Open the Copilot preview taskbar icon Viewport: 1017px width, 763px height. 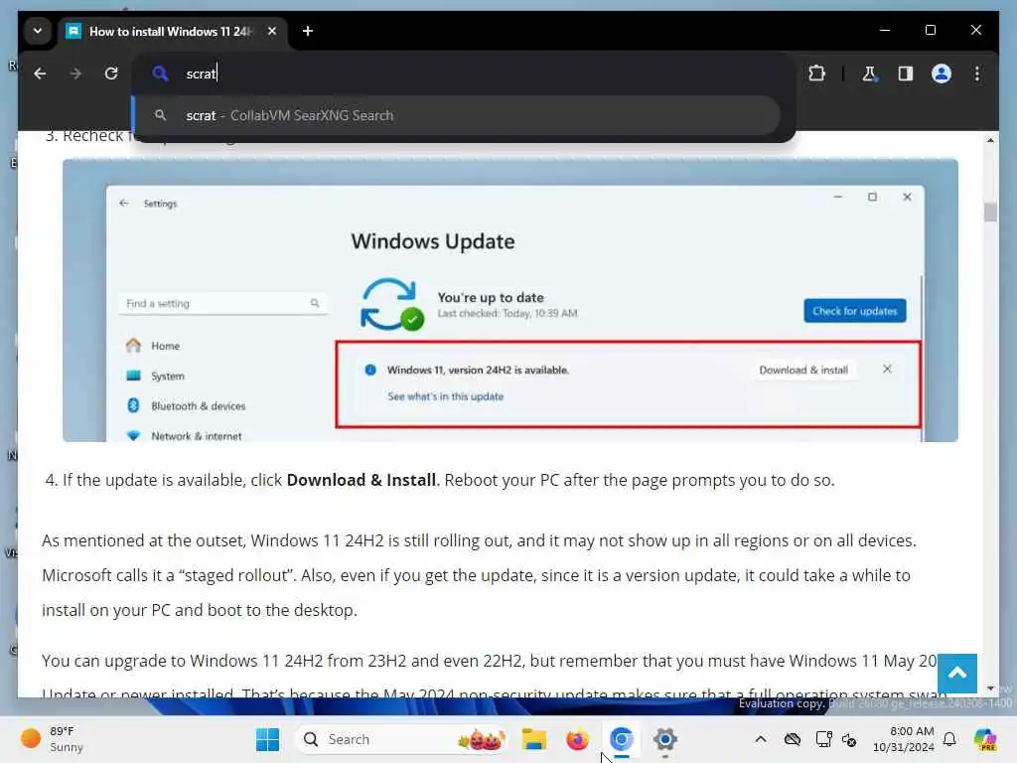pyautogui.click(x=985, y=739)
